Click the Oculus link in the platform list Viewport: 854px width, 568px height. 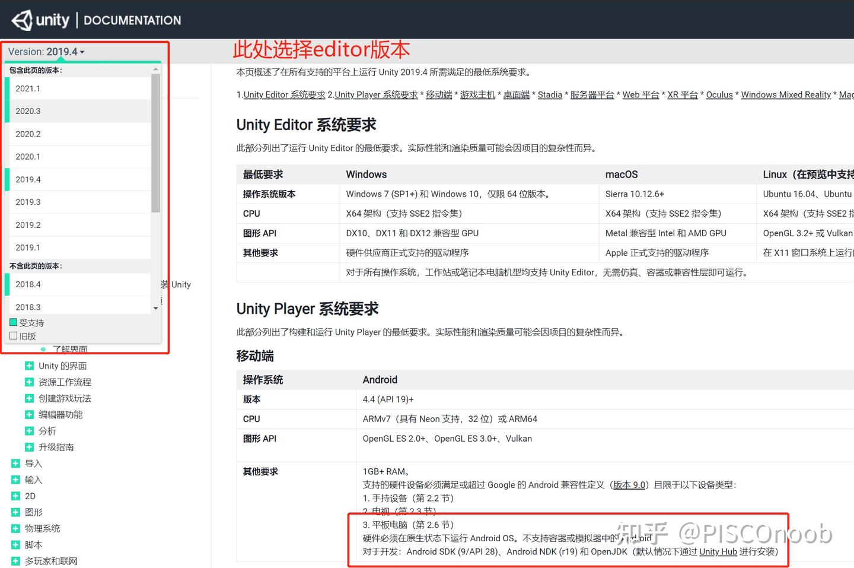point(719,94)
